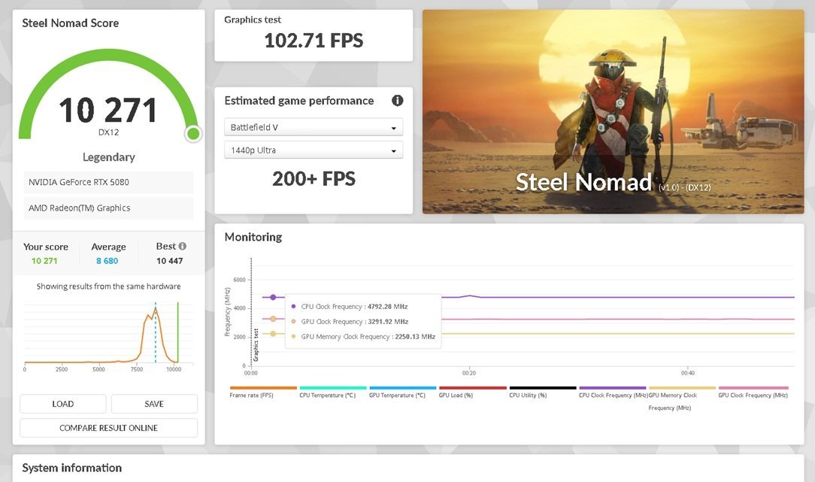Click the LOAD button
The image size is (815, 482).
[63, 404]
